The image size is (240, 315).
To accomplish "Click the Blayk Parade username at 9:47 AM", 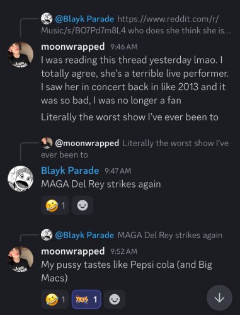I will [70, 171].
